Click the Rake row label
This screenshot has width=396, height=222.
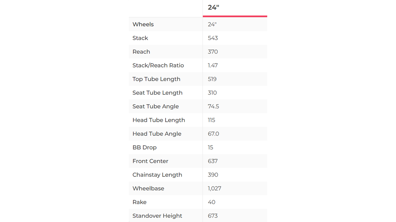140,202
